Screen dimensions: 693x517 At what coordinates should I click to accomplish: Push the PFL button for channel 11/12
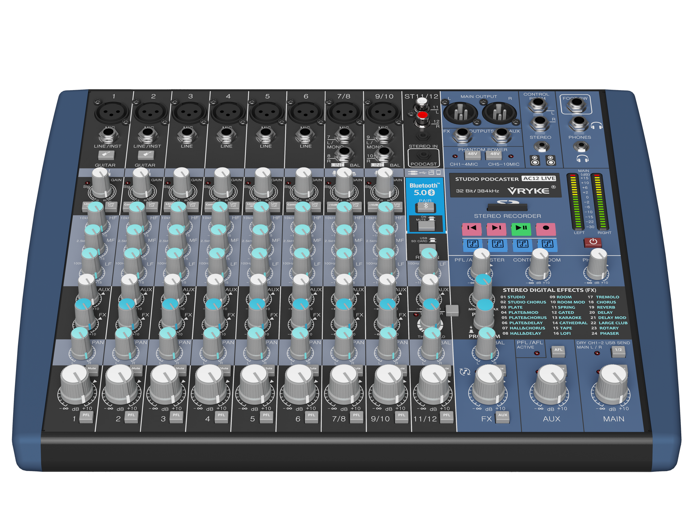coord(447,417)
